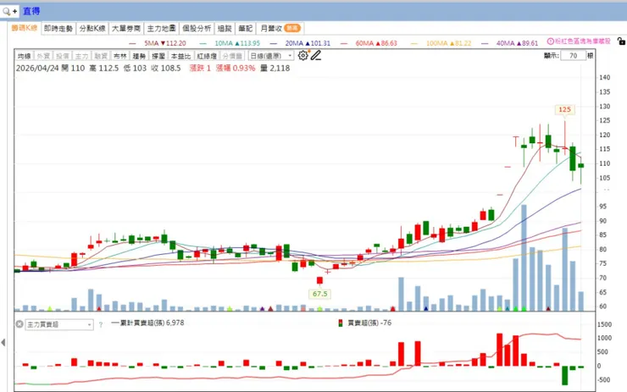627x392 pixels.
Task: Click the 買賣超(張) -76 value text
Action: 369,323
